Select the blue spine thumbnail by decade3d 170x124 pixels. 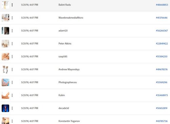(x=5, y=108)
